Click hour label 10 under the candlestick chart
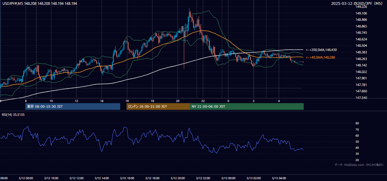387x181 pixels. [x=51, y=101]
